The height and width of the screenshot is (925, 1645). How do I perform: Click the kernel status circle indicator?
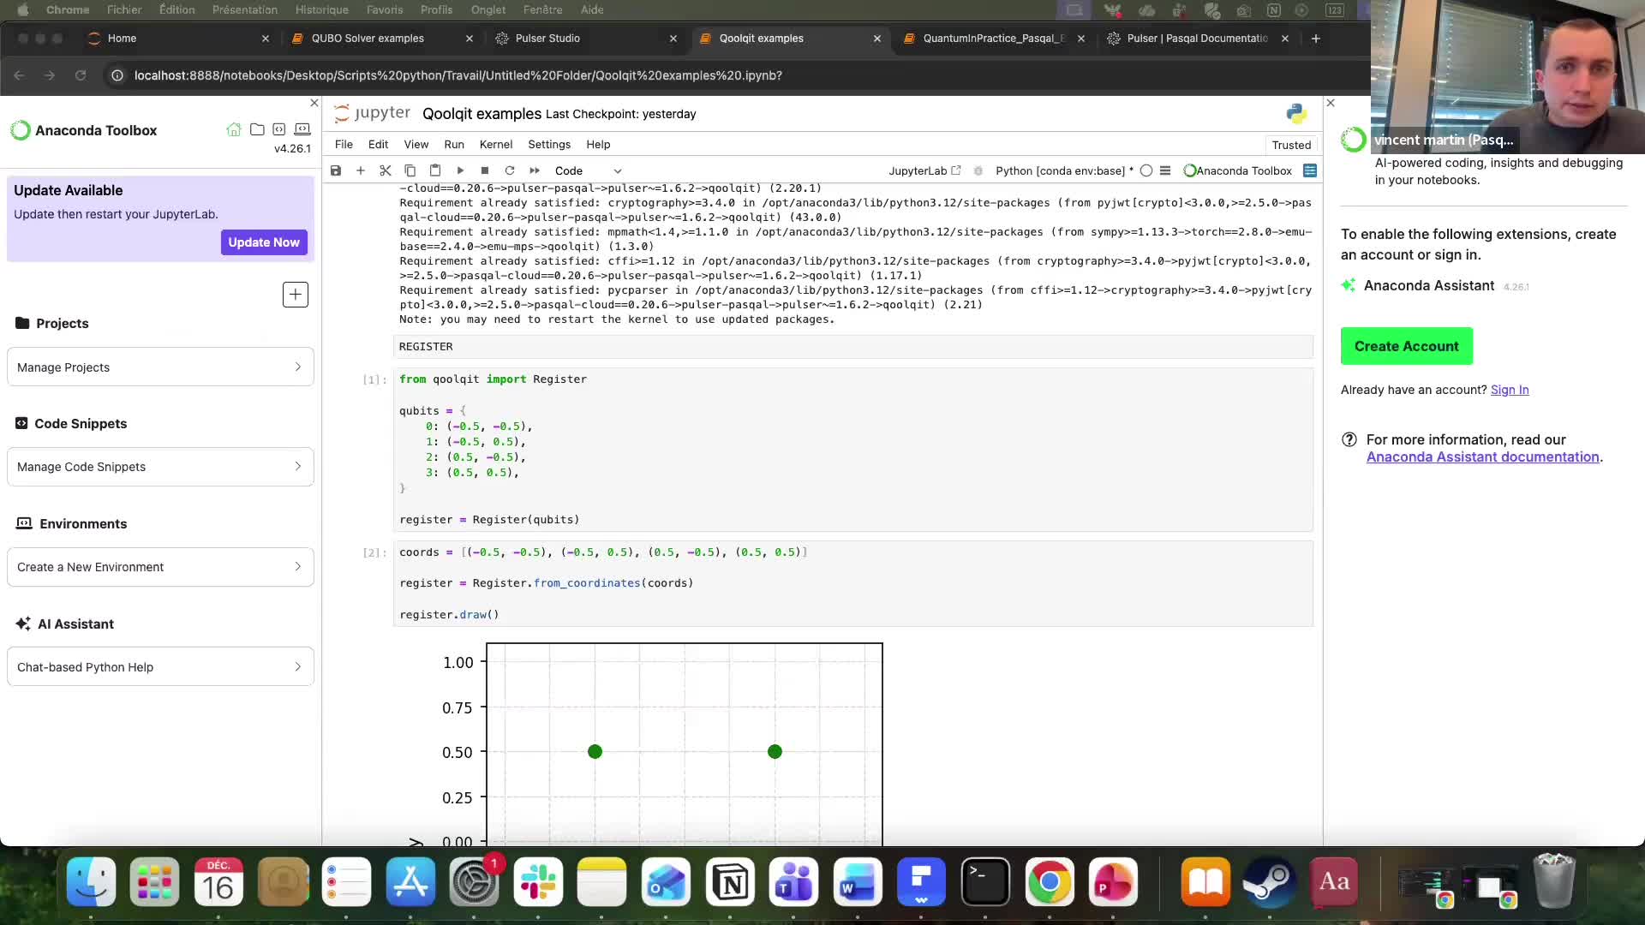[1147, 170]
